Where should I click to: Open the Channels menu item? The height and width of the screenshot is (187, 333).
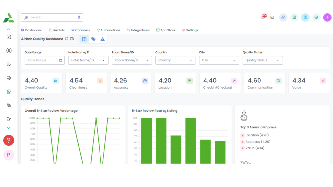coord(81,30)
